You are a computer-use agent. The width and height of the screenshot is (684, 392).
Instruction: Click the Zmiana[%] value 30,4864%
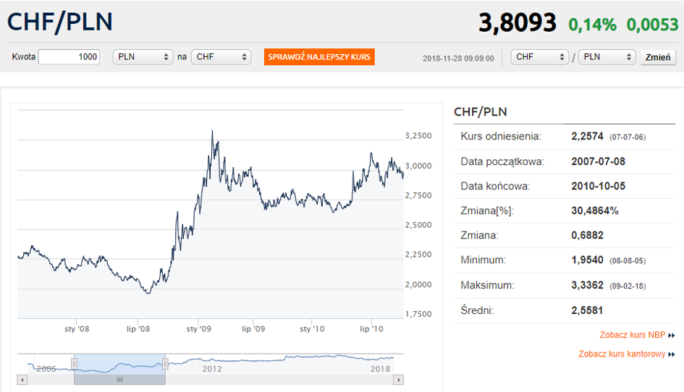point(595,211)
